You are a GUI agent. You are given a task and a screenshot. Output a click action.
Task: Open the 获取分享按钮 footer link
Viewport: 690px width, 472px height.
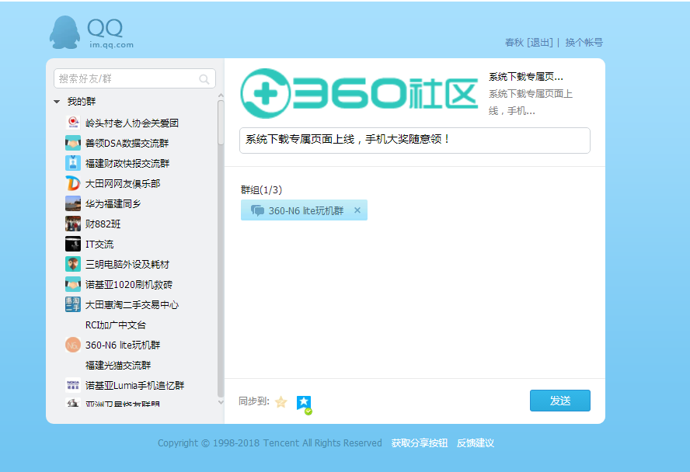(x=420, y=443)
